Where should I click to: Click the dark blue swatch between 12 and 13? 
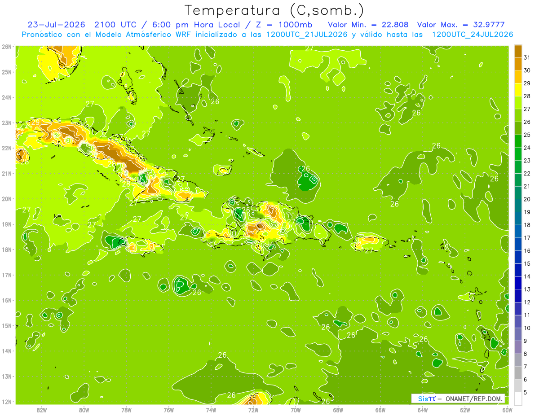[x=518, y=296]
